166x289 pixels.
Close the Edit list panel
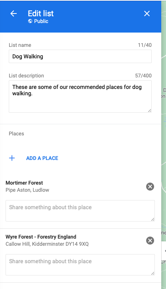[147, 13]
